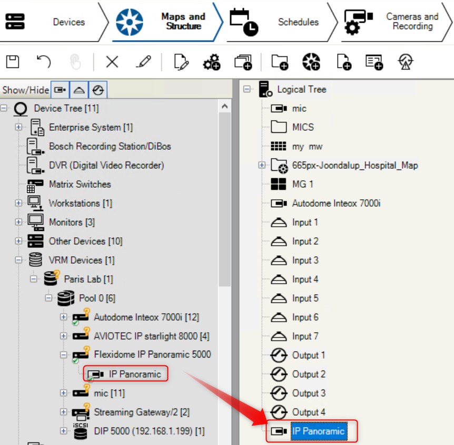Expand the Enterprise System node
454x445 pixels.
[x=18, y=128]
